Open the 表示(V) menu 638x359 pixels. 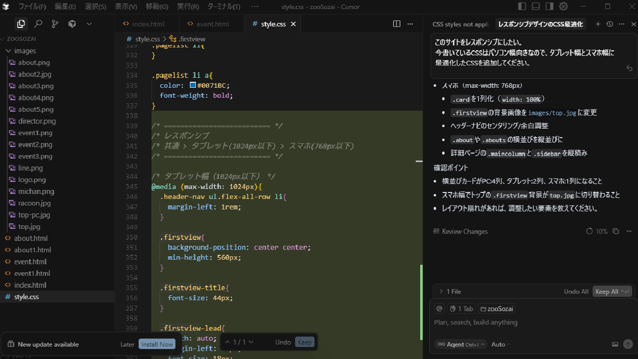126,6
